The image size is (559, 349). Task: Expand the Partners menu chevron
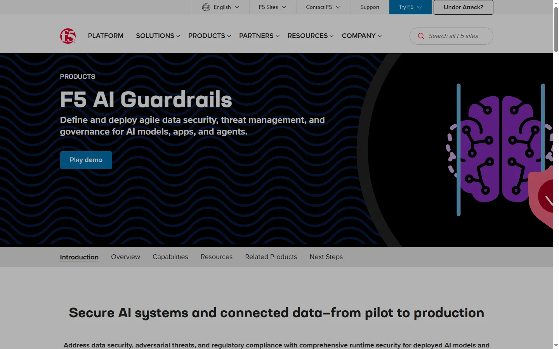(278, 36)
